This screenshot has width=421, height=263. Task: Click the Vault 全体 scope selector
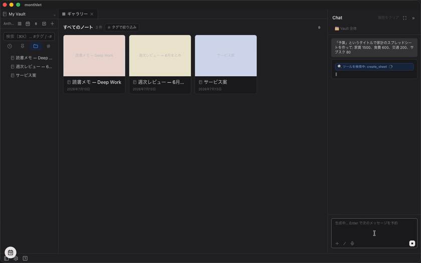[345, 29]
